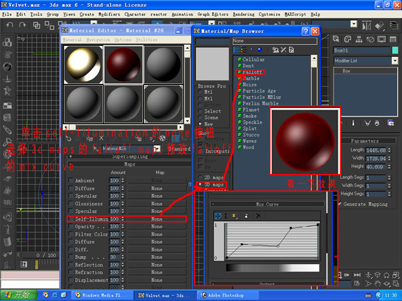Show small icons in Material/Map Browser
Viewport: 402px width, 301px height.
click(x=252, y=49)
